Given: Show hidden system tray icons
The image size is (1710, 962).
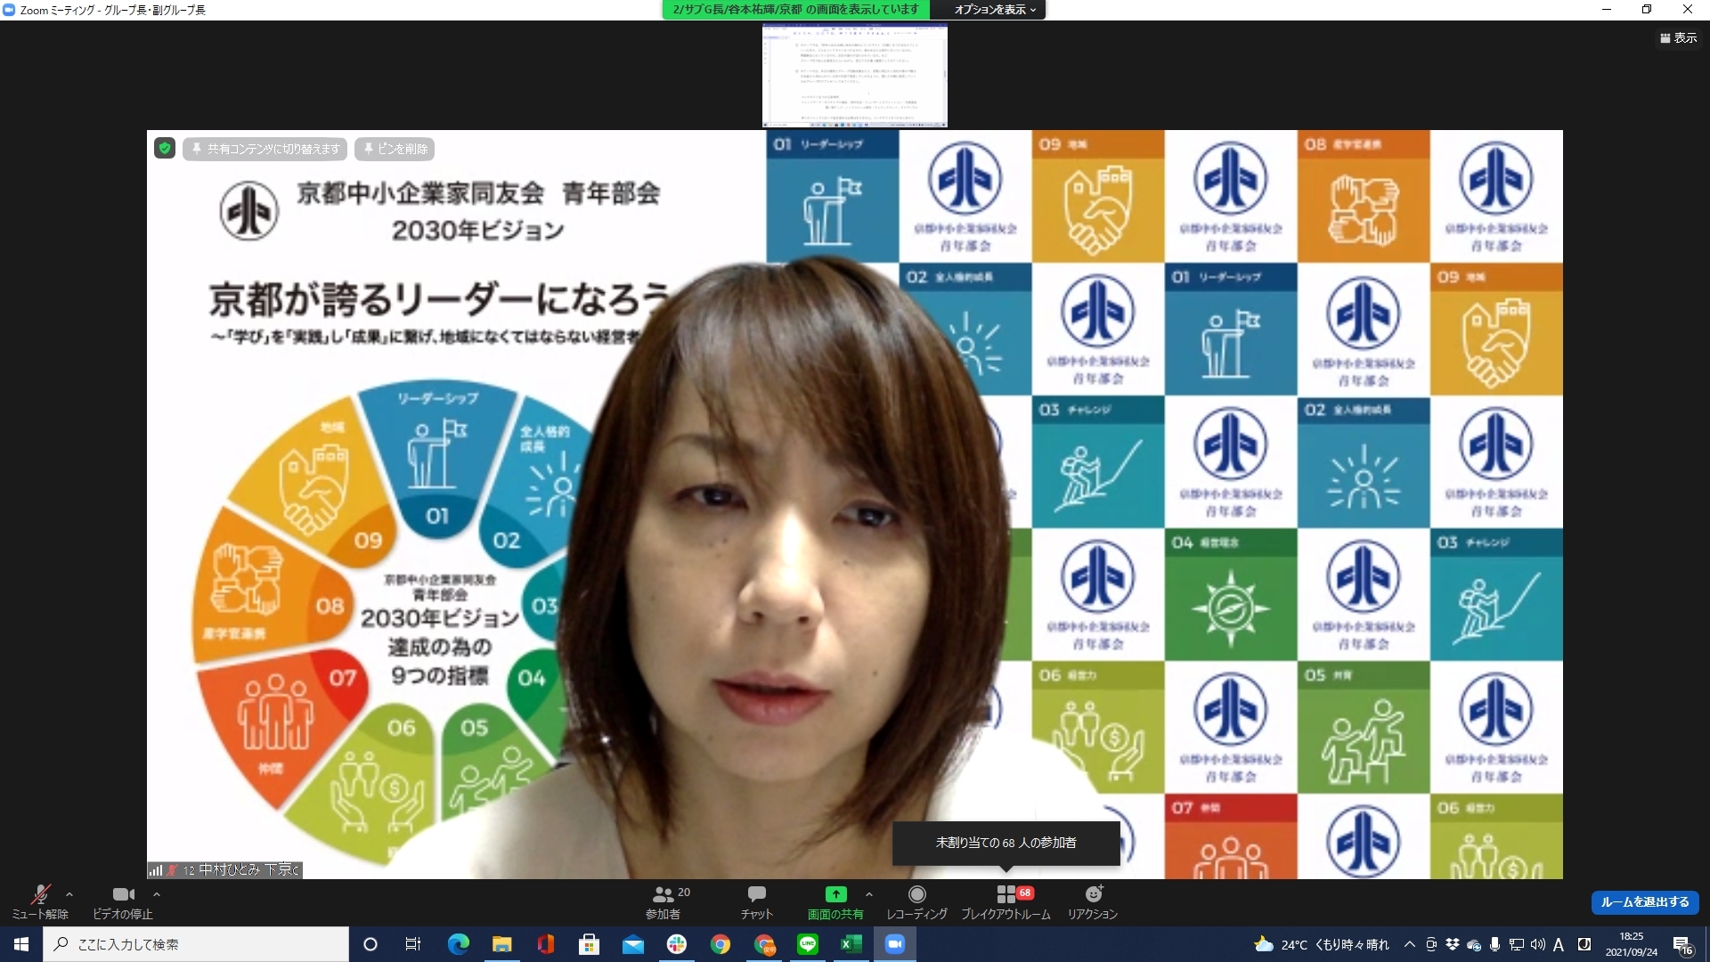Looking at the screenshot, I should [x=1409, y=944].
